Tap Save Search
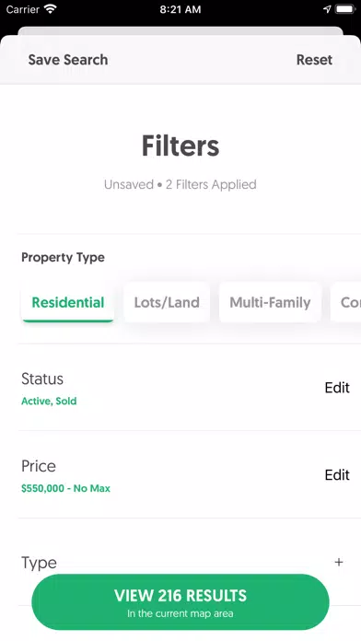 click(68, 60)
